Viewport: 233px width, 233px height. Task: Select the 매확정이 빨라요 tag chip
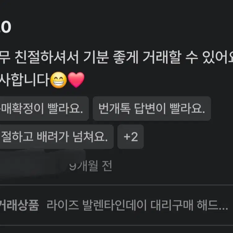click(44, 108)
